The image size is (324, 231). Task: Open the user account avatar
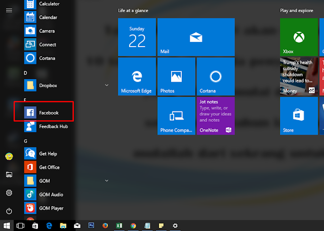[x=9, y=157]
